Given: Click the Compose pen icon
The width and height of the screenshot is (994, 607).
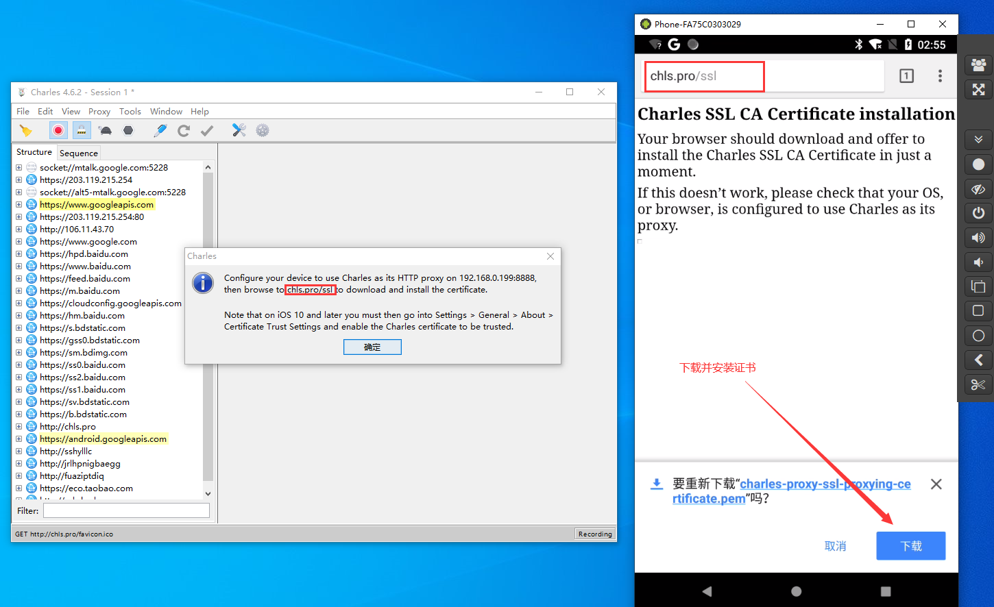Looking at the screenshot, I should (160, 130).
